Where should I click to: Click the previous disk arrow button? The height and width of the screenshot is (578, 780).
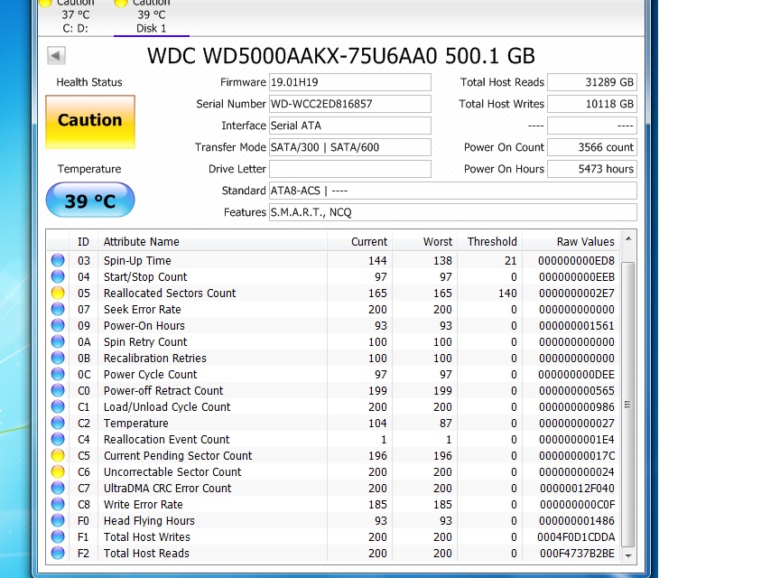click(x=56, y=55)
